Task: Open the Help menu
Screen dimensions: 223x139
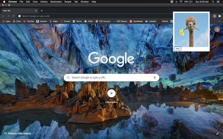Action: 94,2
